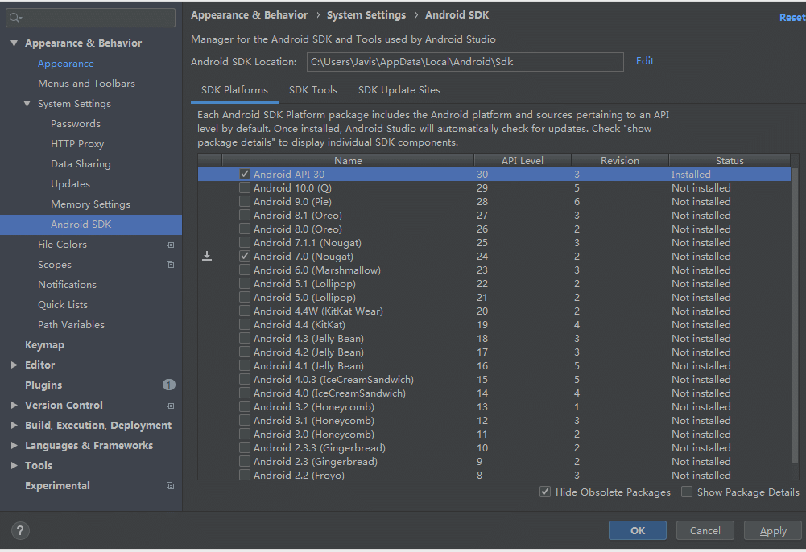Sort table by the Status column header

click(x=730, y=161)
